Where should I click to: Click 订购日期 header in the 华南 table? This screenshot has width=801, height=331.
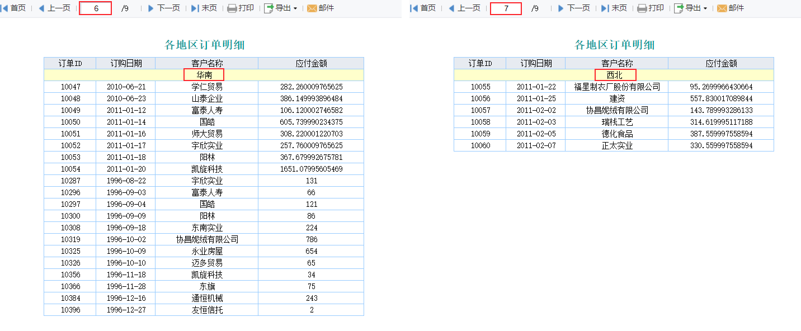126,63
